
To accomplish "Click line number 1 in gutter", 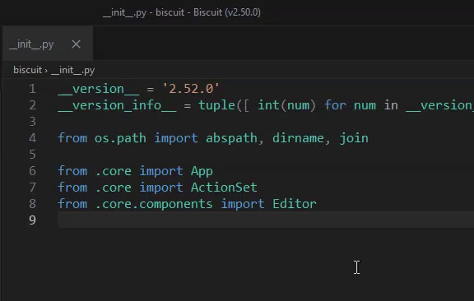I will click(32, 89).
